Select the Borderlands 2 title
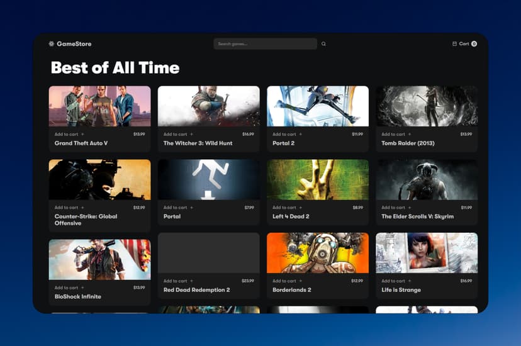This screenshot has height=346, width=521. (292, 290)
